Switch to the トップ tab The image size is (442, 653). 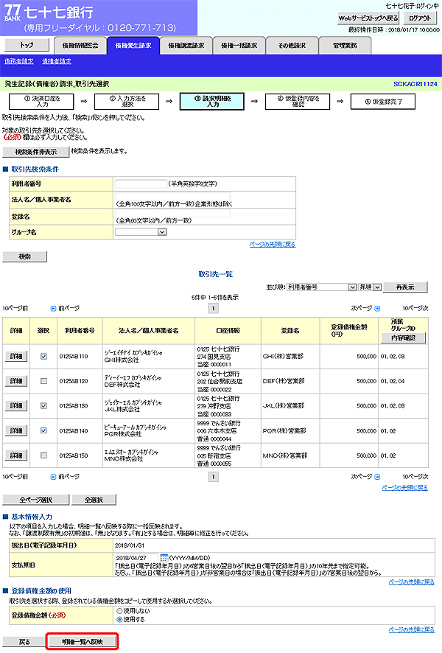(27, 45)
